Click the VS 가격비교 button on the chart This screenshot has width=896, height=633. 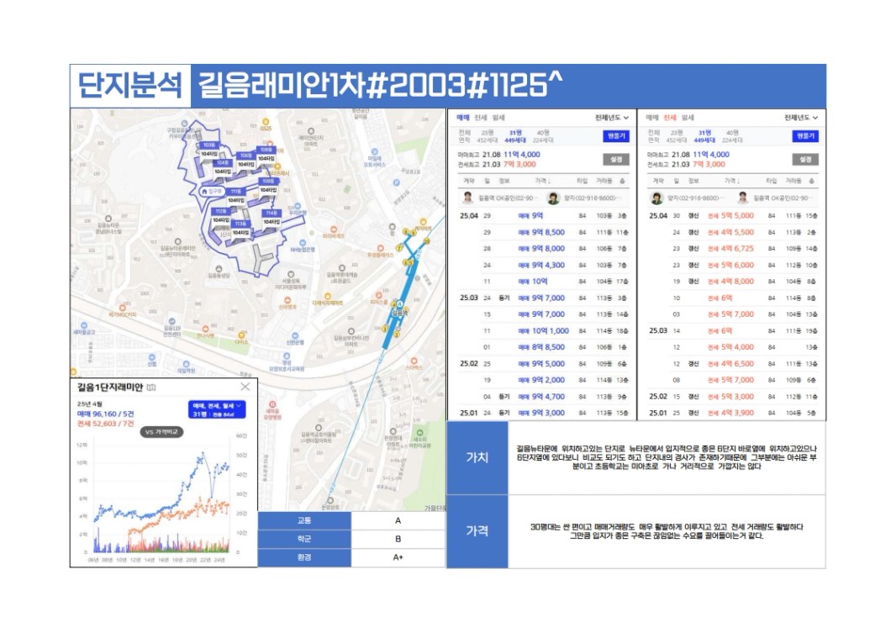click(x=161, y=432)
